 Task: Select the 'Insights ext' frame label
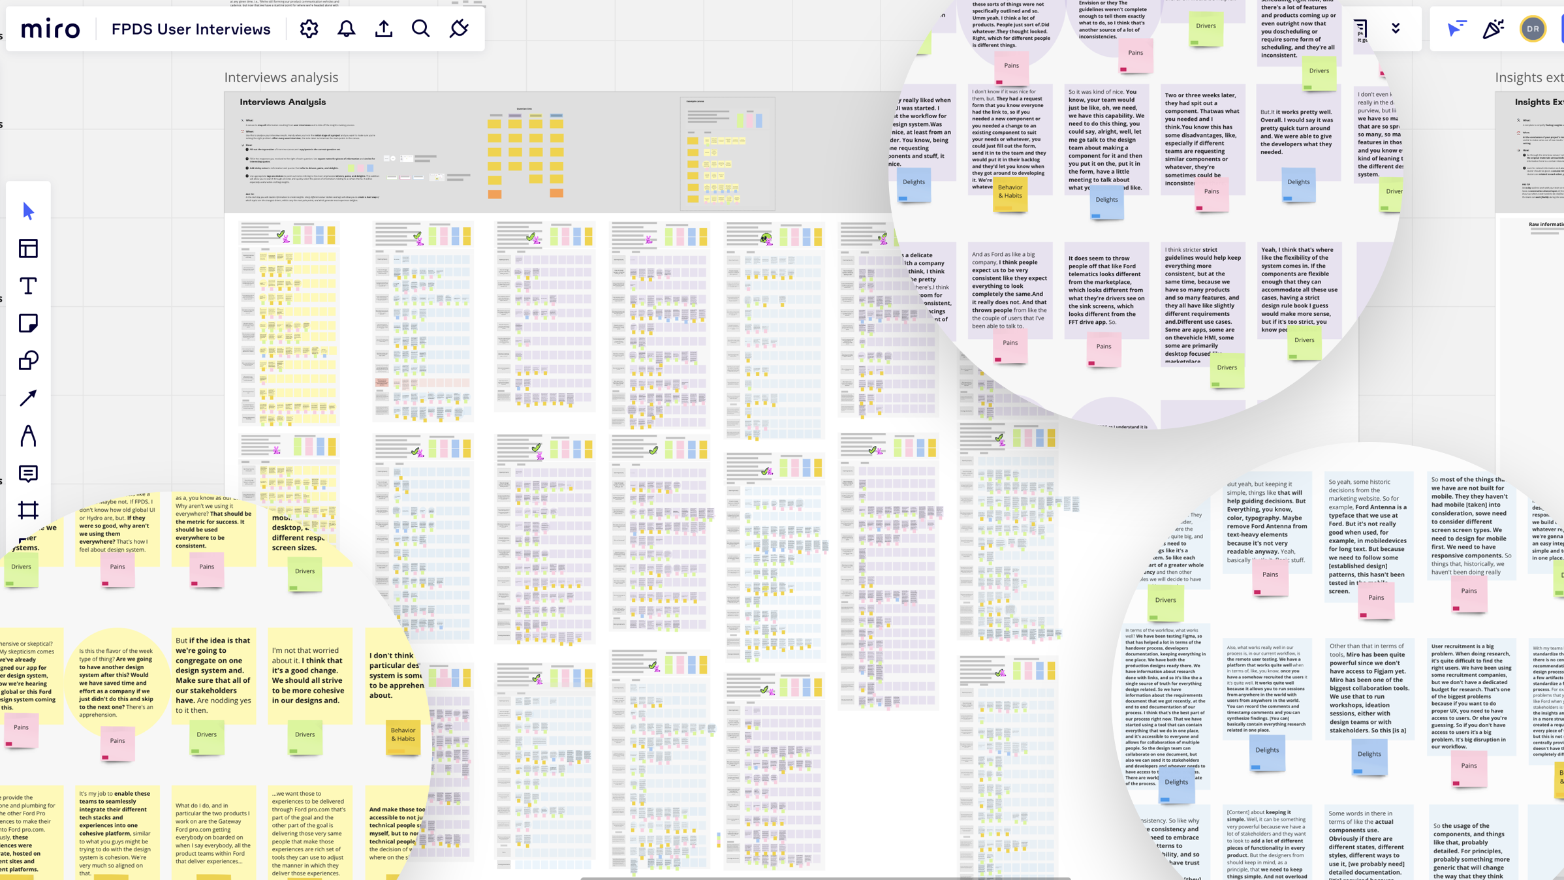click(1529, 77)
